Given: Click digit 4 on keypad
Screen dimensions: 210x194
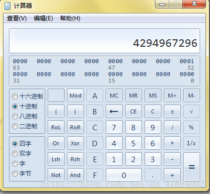Looking at the screenshot, I should point(114,143).
